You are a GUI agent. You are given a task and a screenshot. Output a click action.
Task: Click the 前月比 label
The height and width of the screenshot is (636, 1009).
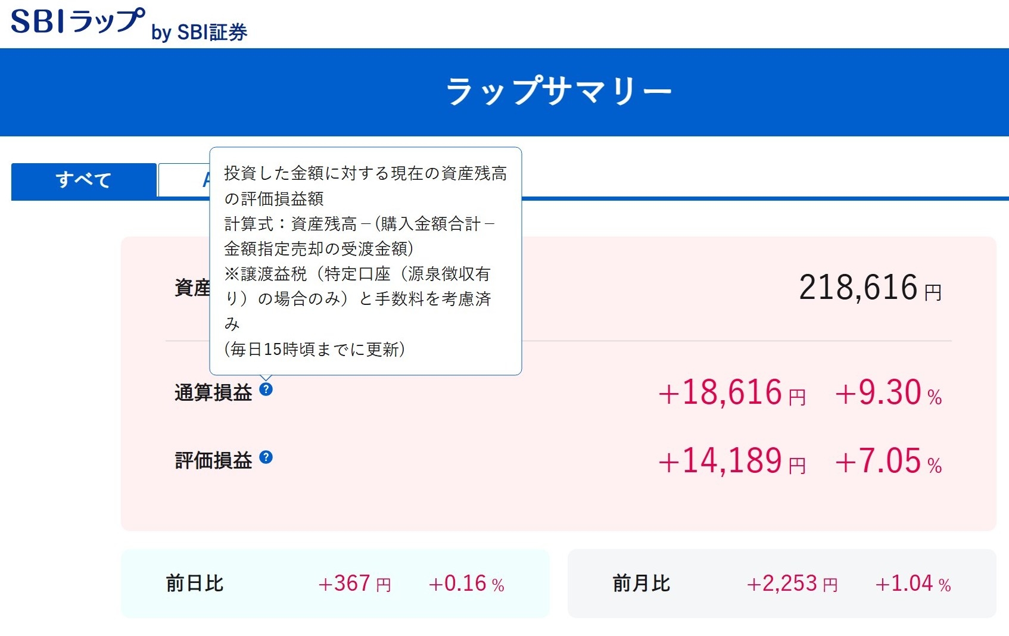pyautogui.click(x=641, y=583)
